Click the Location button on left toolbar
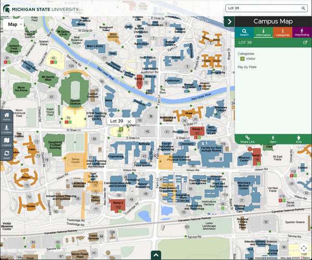 (7, 129)
